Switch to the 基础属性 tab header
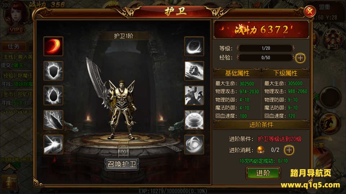This screenshot has width=346, height=194. pos(237,73)
